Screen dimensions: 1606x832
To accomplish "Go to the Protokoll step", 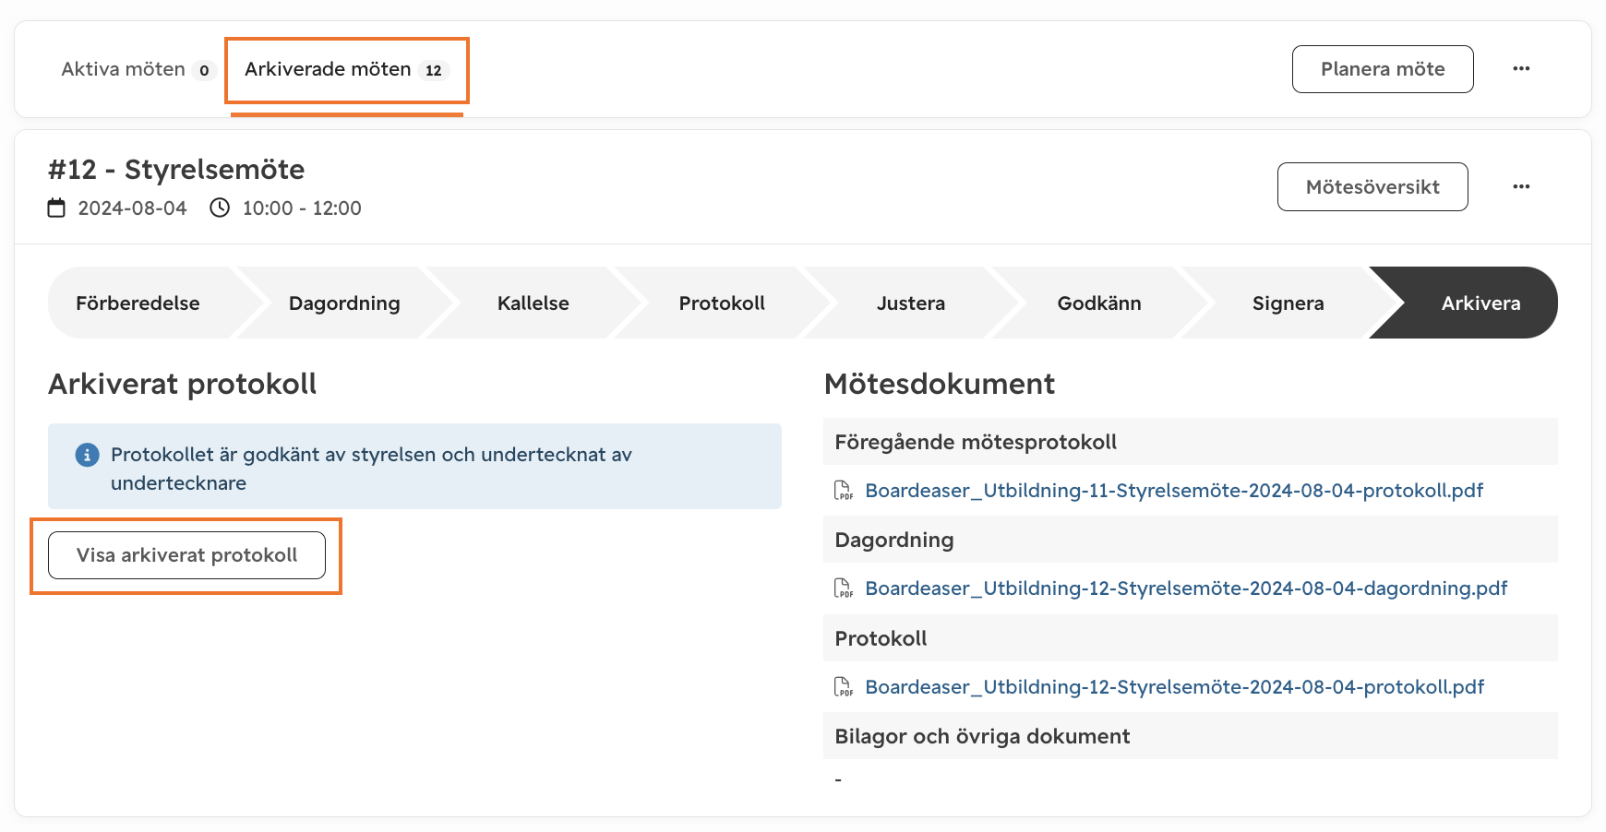I will pyautogui.click(x=722, y=303).
